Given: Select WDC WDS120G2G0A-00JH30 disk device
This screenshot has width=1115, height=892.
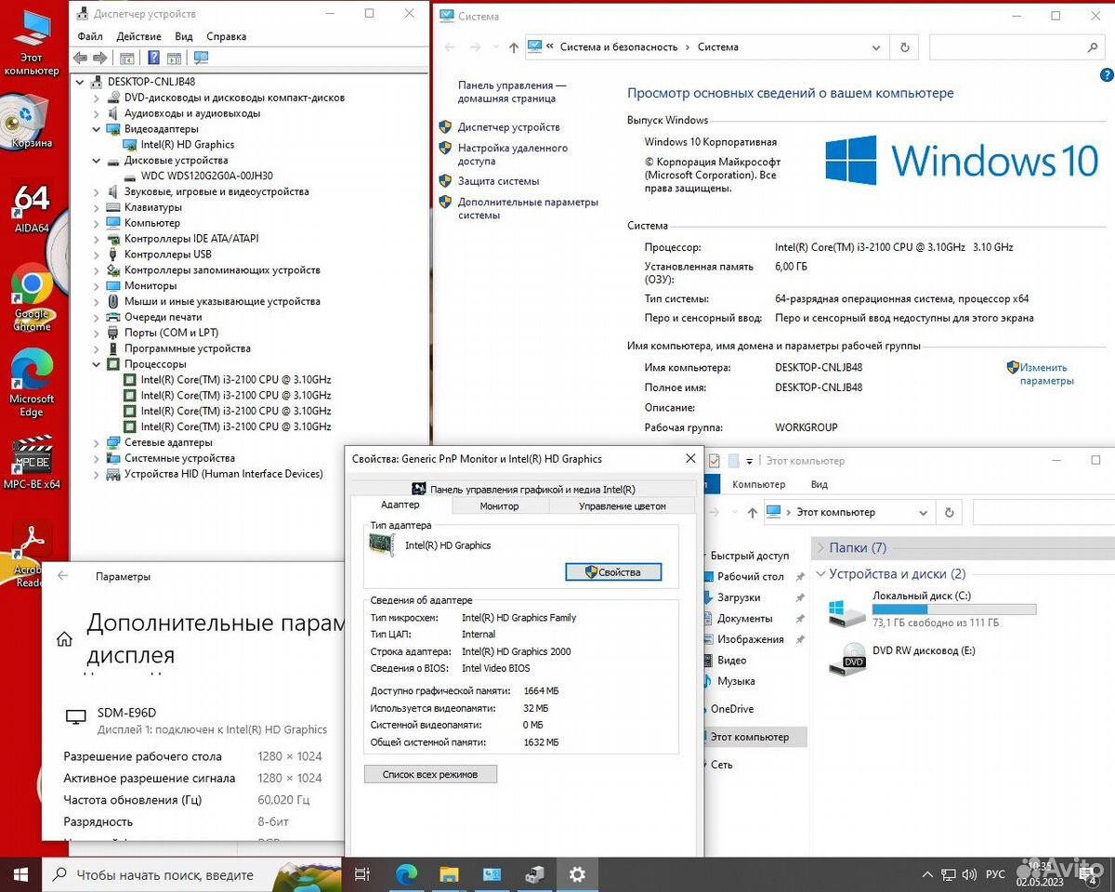Looking at the screenshot, I should [x=206, y=176].
